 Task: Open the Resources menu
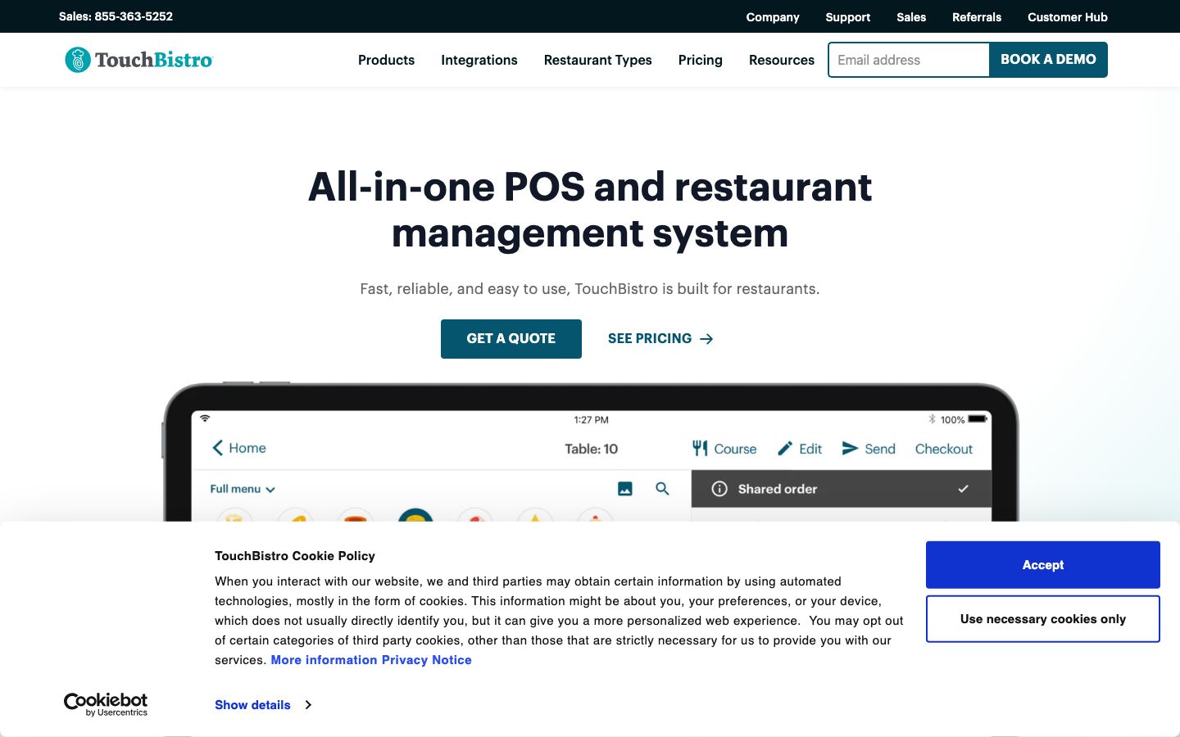tap(782, 60)
